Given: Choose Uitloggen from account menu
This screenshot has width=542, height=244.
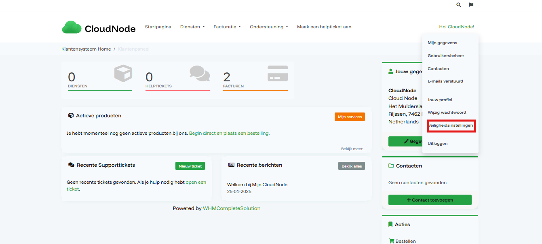Looking at the screenshot, I should (437, 144).
